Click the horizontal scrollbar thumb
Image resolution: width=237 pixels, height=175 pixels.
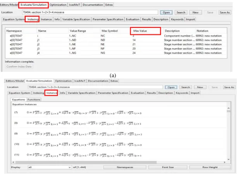[x=86, y=162]
